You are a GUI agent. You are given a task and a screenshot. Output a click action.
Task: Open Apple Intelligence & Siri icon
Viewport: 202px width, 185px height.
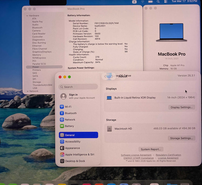click(x=62, y=155)
